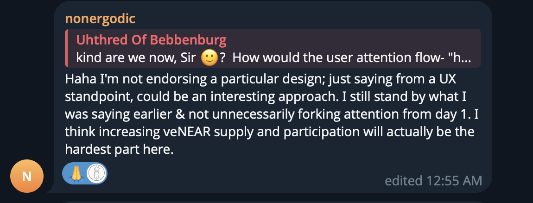Click the edited 12:55 AM timestamp

click(433, 181)
